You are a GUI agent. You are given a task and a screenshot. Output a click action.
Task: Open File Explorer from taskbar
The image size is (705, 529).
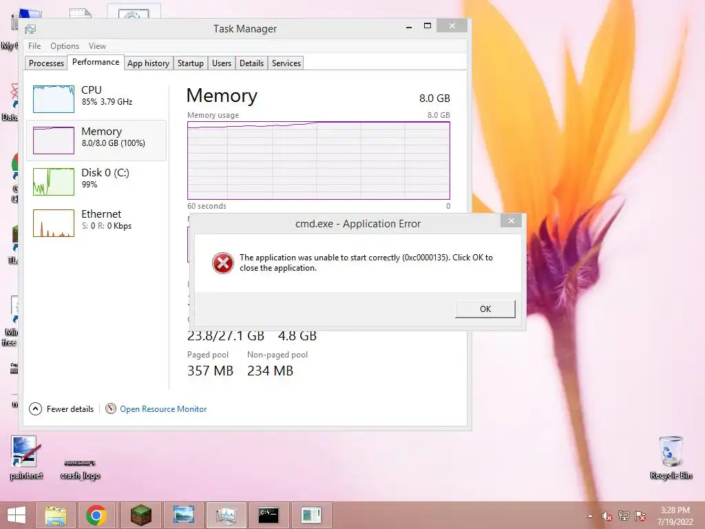[x=56, y=515]
